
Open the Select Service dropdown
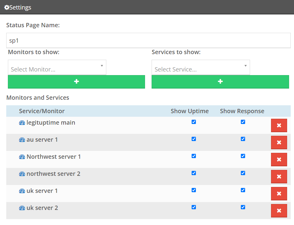click(200, 67)
